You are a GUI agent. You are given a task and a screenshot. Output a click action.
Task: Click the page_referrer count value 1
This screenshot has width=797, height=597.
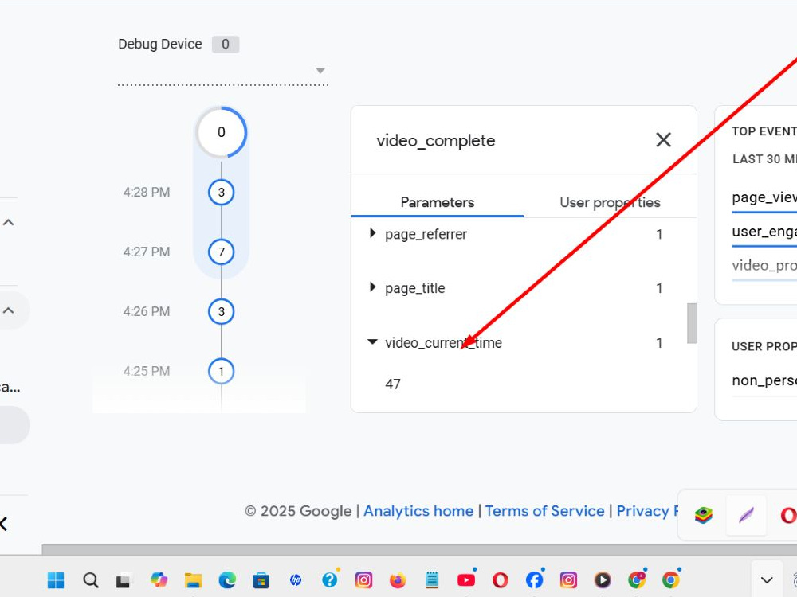659,235
